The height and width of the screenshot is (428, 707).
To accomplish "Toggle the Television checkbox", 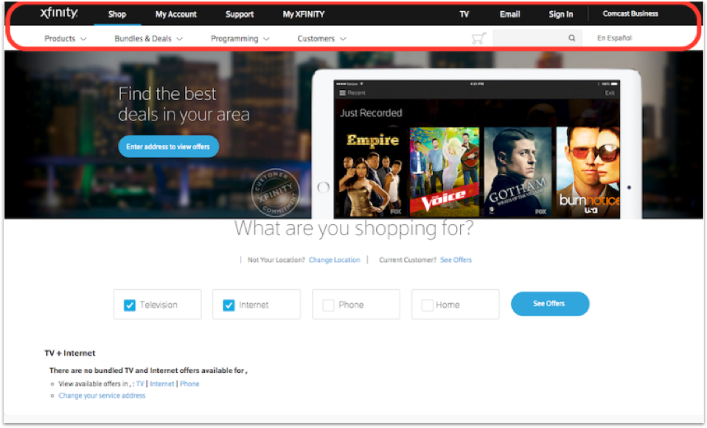I will point(130,305).
